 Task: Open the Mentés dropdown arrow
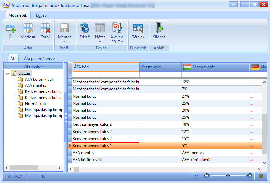point(64,42)
